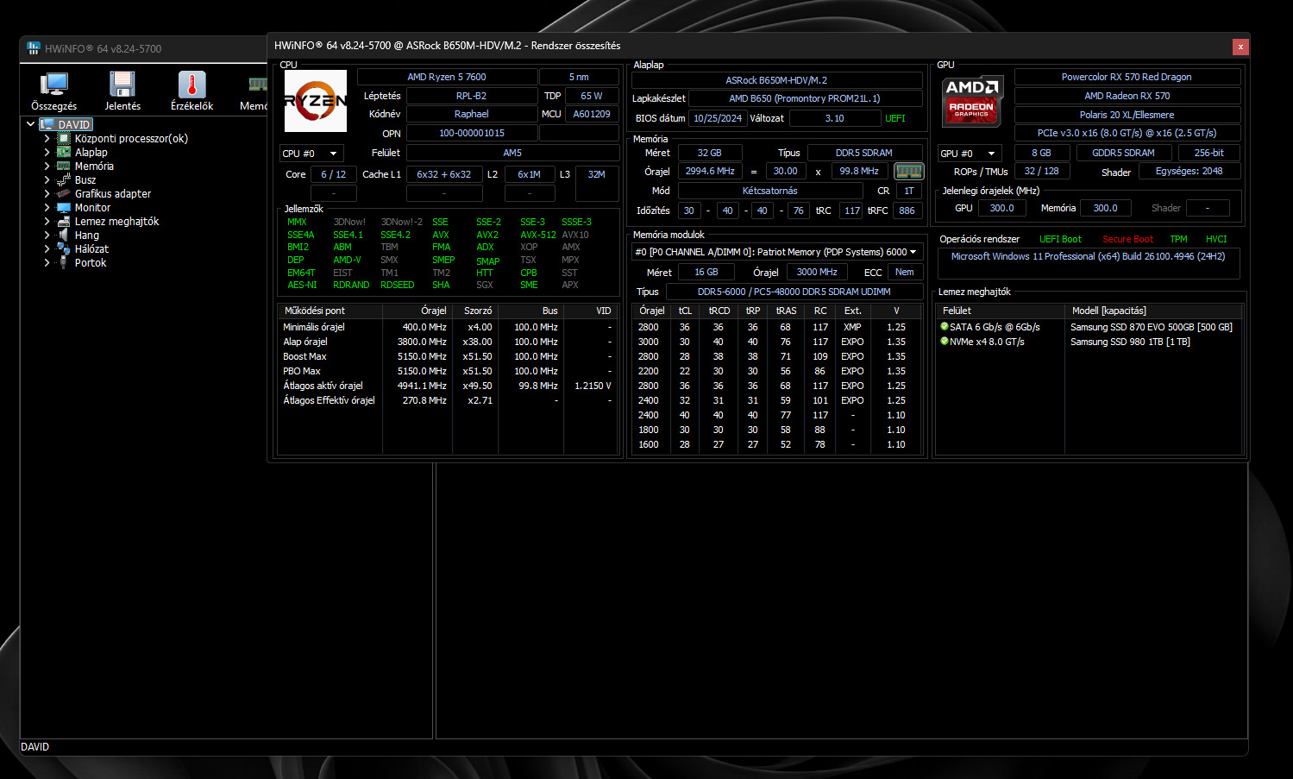Expand the Portok tree node

(x=47, y=262)
